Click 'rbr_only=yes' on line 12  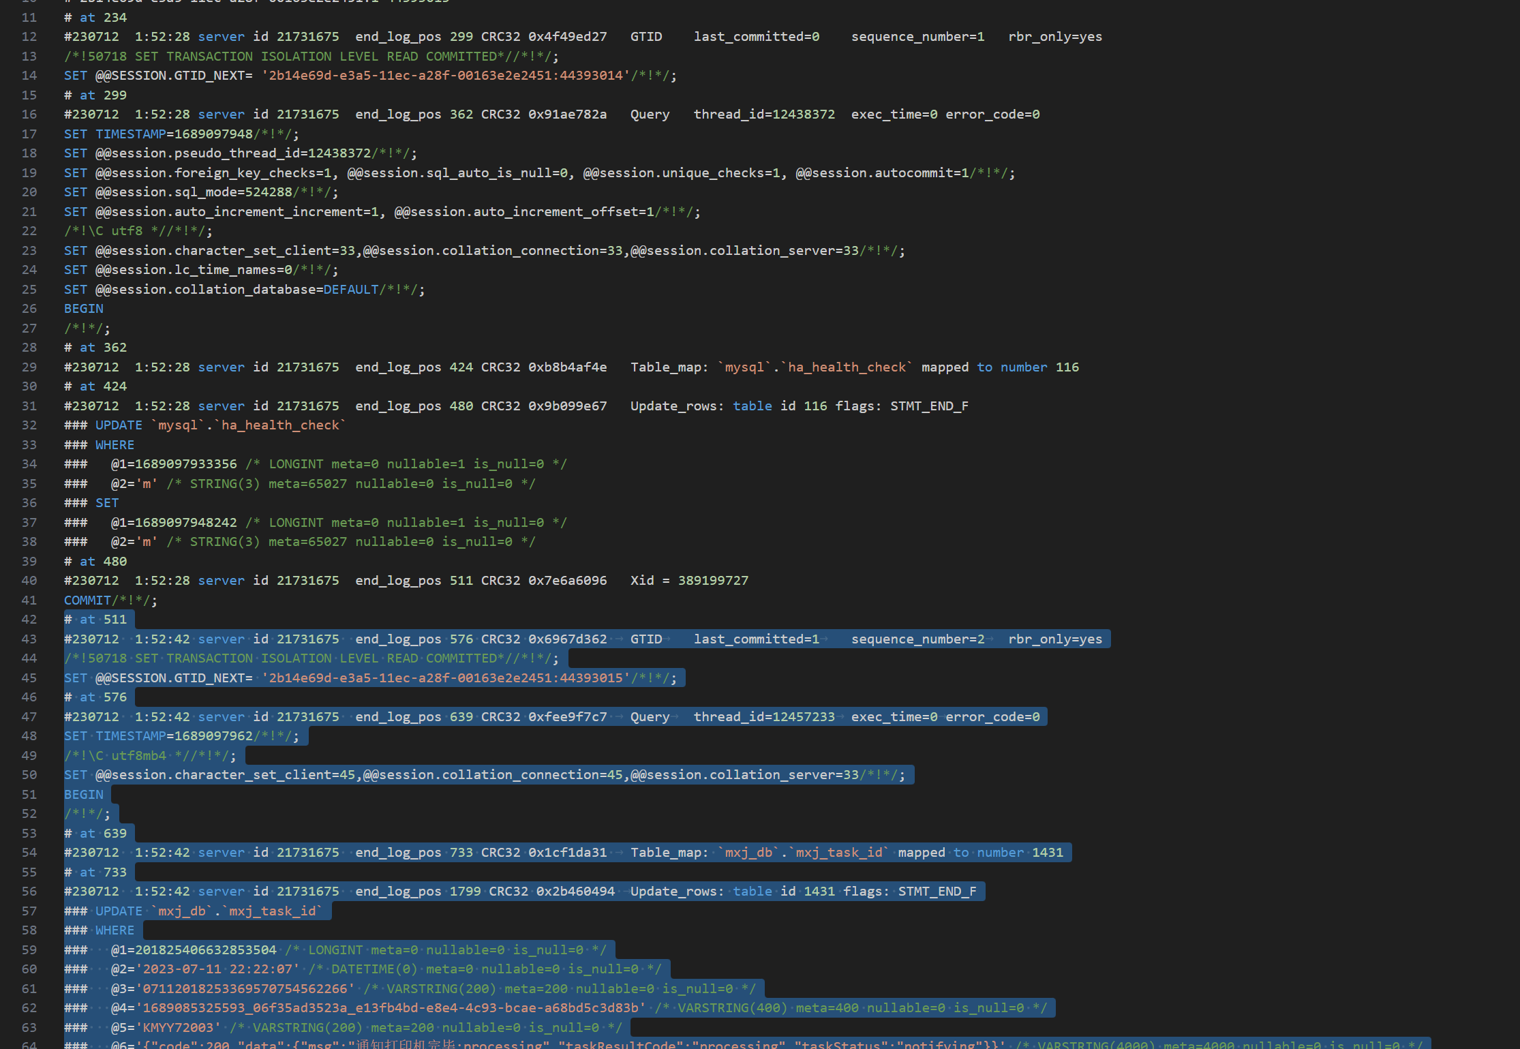[x=1055, y=37]
